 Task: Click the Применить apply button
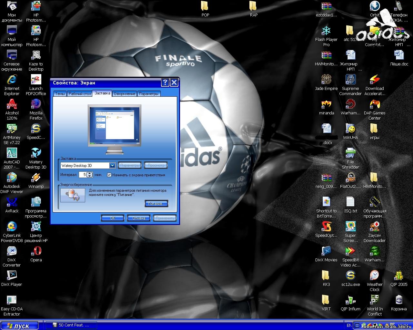point(165,218)
